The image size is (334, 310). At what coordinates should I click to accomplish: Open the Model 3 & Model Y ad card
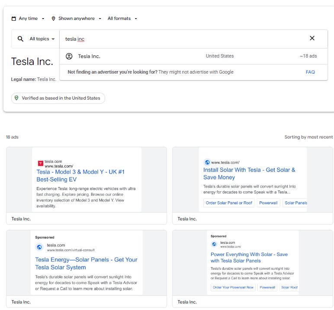(x=87, y=181)
